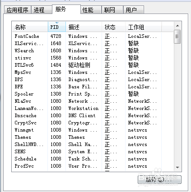Click the Print Sp... description cell
The height and width of the screenshot is (192, 191).
[83, 94]
